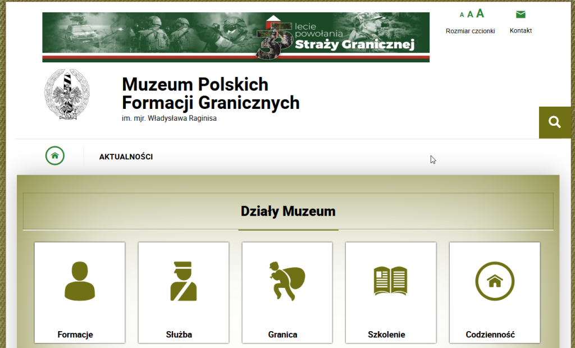Click the Codzienność house circle icon
The height and width of the screenshot is (348, 575).
click(495, 281)
